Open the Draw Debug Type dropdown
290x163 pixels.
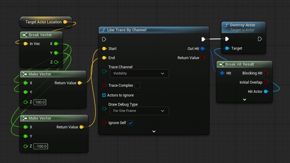click(139, 111)
